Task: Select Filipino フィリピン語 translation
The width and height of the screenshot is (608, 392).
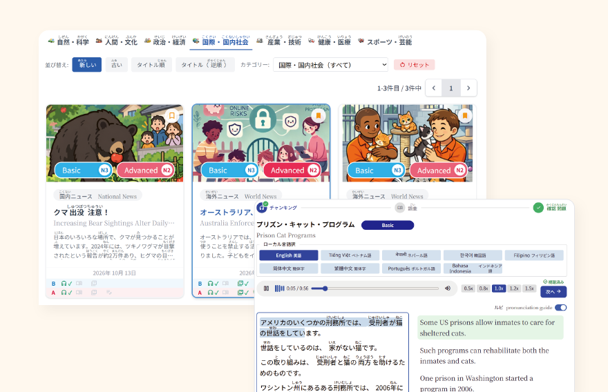Action: tap(534, 255)
